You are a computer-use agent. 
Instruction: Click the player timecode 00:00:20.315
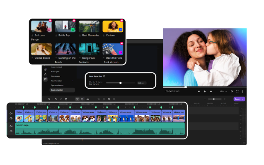point(172,91)
